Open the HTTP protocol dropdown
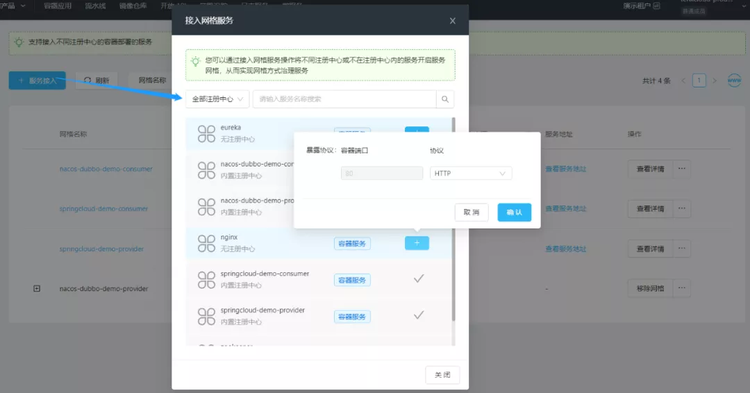 click(x=471, y=173)
